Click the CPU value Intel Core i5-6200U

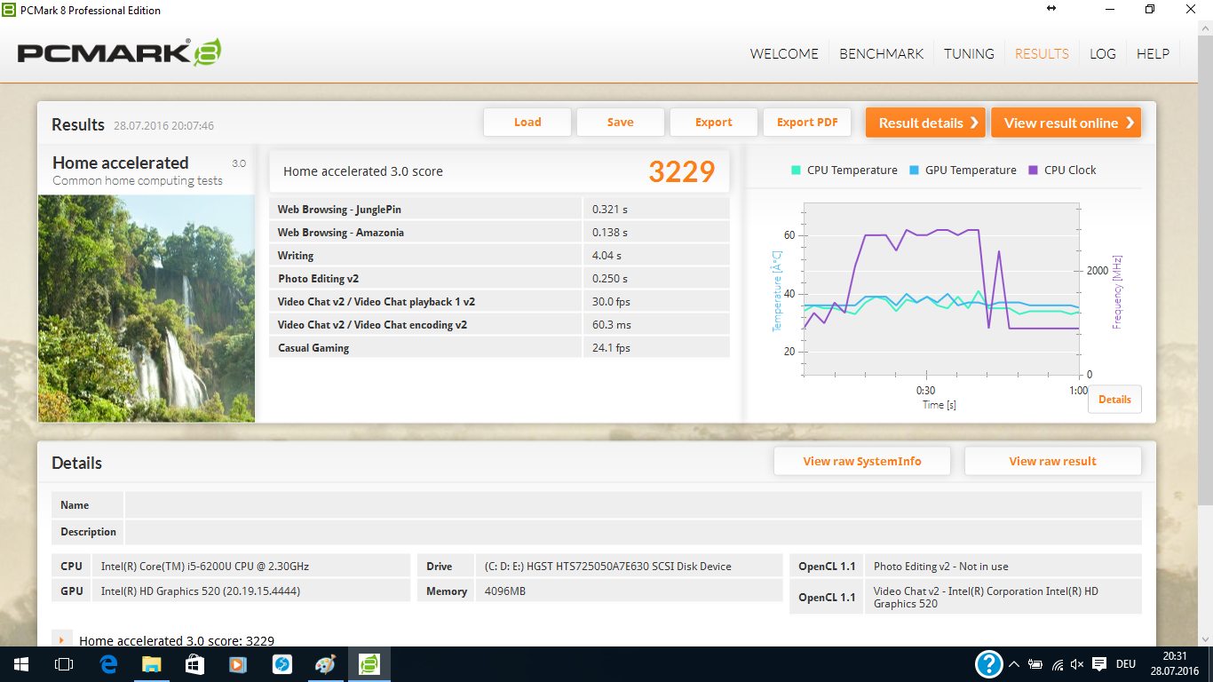[205, 567]
